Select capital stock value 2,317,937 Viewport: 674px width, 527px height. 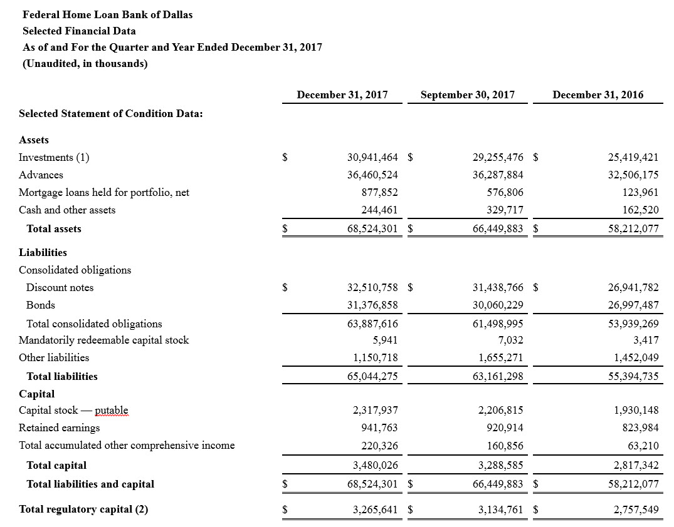tap(376, 411)
